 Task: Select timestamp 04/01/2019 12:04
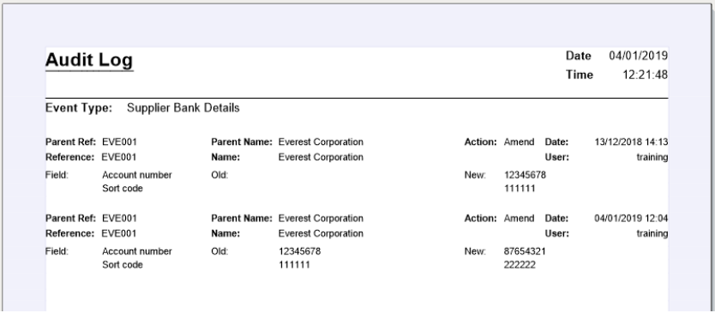point(631,218)
